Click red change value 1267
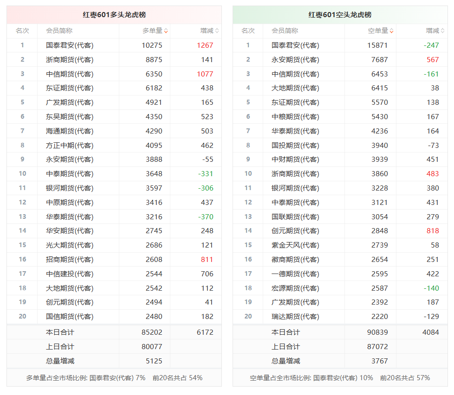The height and width of the screenshot is (395, 454). click(205, 45)
